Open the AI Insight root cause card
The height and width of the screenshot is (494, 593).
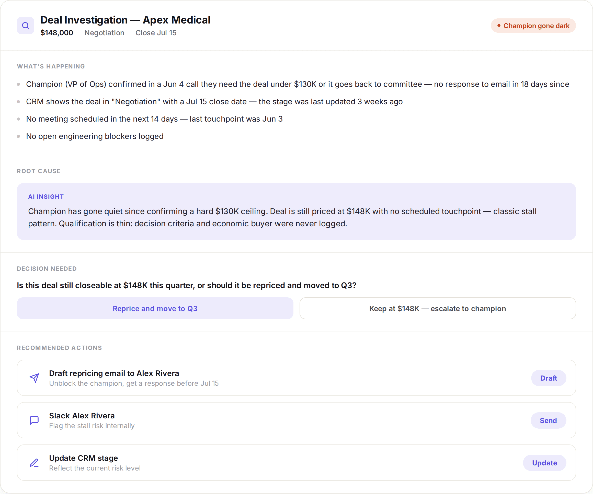(x=296, y=211)
